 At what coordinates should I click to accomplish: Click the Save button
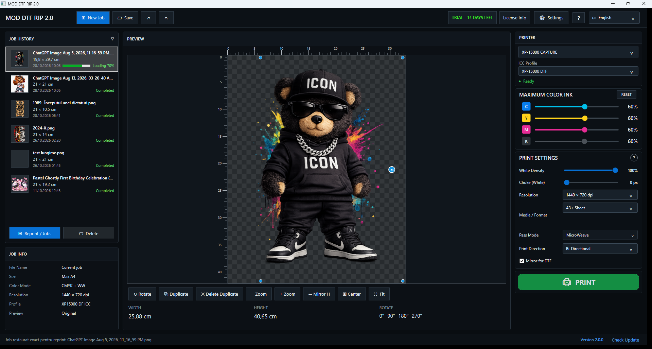click(125, 18)
